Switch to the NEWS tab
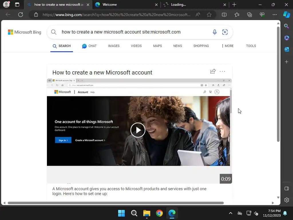 pyautogui.click(x=177, y=46)
